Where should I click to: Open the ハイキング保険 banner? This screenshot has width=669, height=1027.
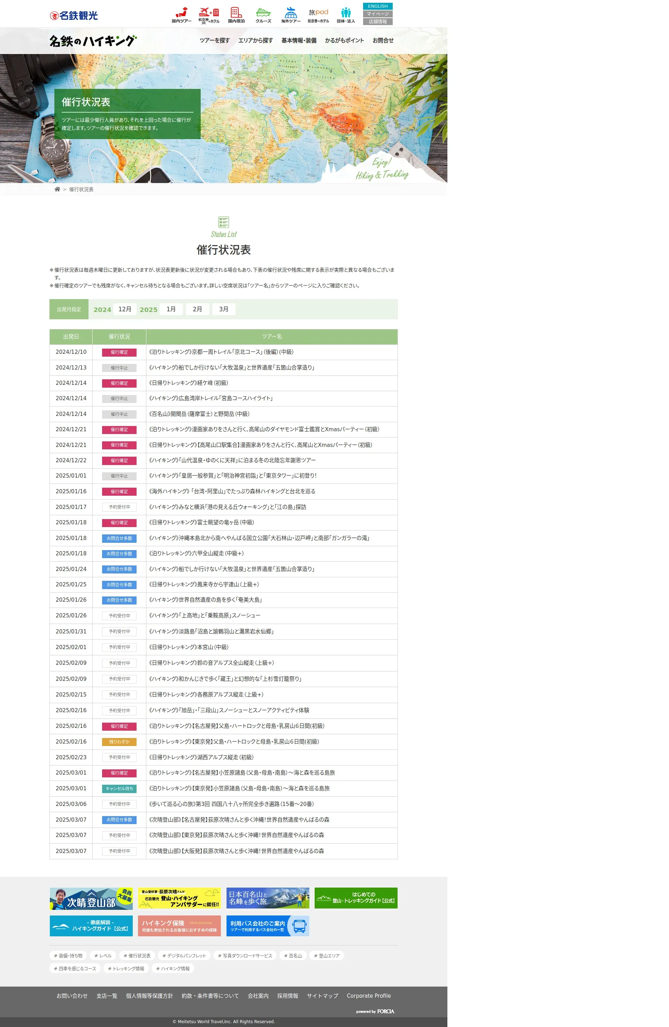click(x=179, y=926)
